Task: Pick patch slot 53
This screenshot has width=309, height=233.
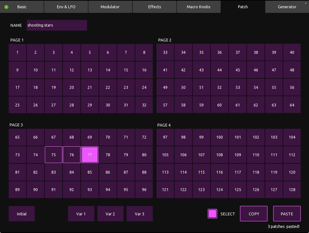Action: pos(238,87)
